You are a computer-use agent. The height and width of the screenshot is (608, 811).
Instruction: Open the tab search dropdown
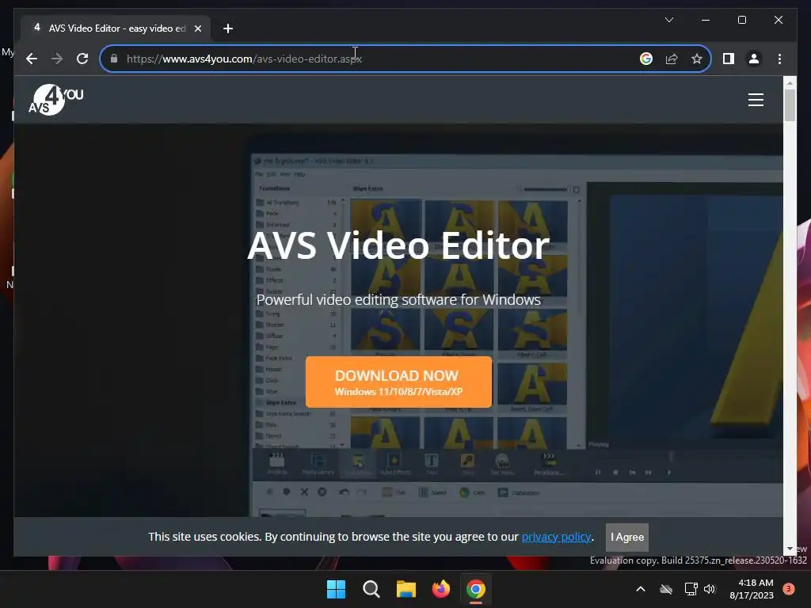[x=668, y=20]
